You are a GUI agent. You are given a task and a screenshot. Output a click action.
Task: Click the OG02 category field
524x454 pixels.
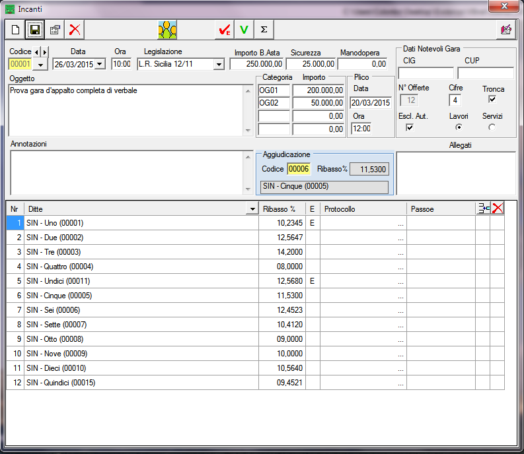[274, 103]
